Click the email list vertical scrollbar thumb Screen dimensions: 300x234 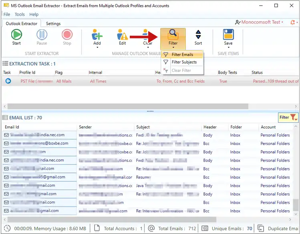(x=296, y=205)
